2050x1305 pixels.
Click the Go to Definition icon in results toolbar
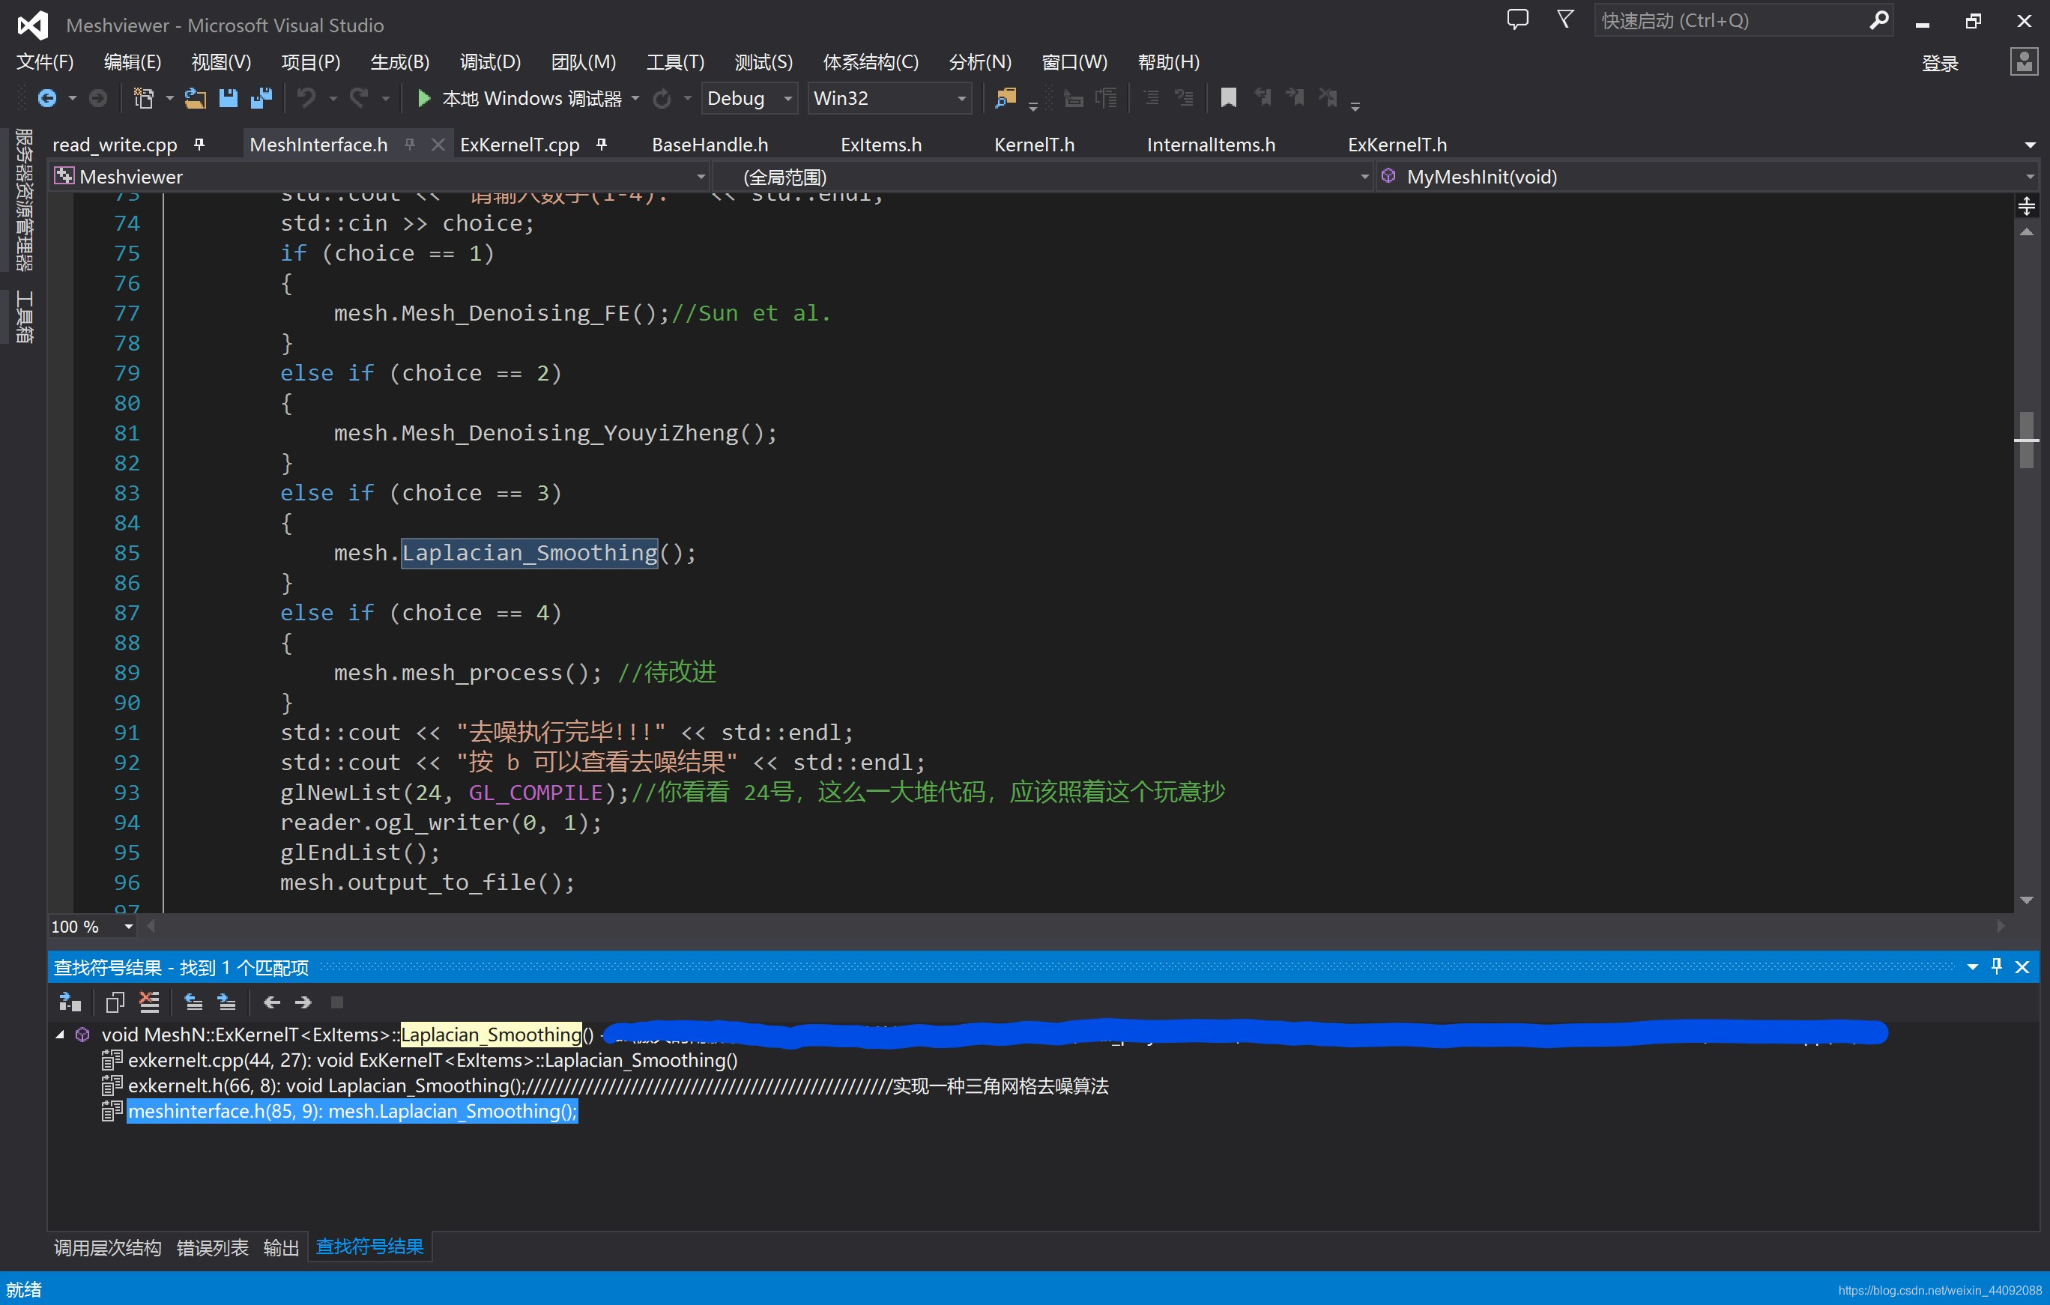[x=70, y=1002]
